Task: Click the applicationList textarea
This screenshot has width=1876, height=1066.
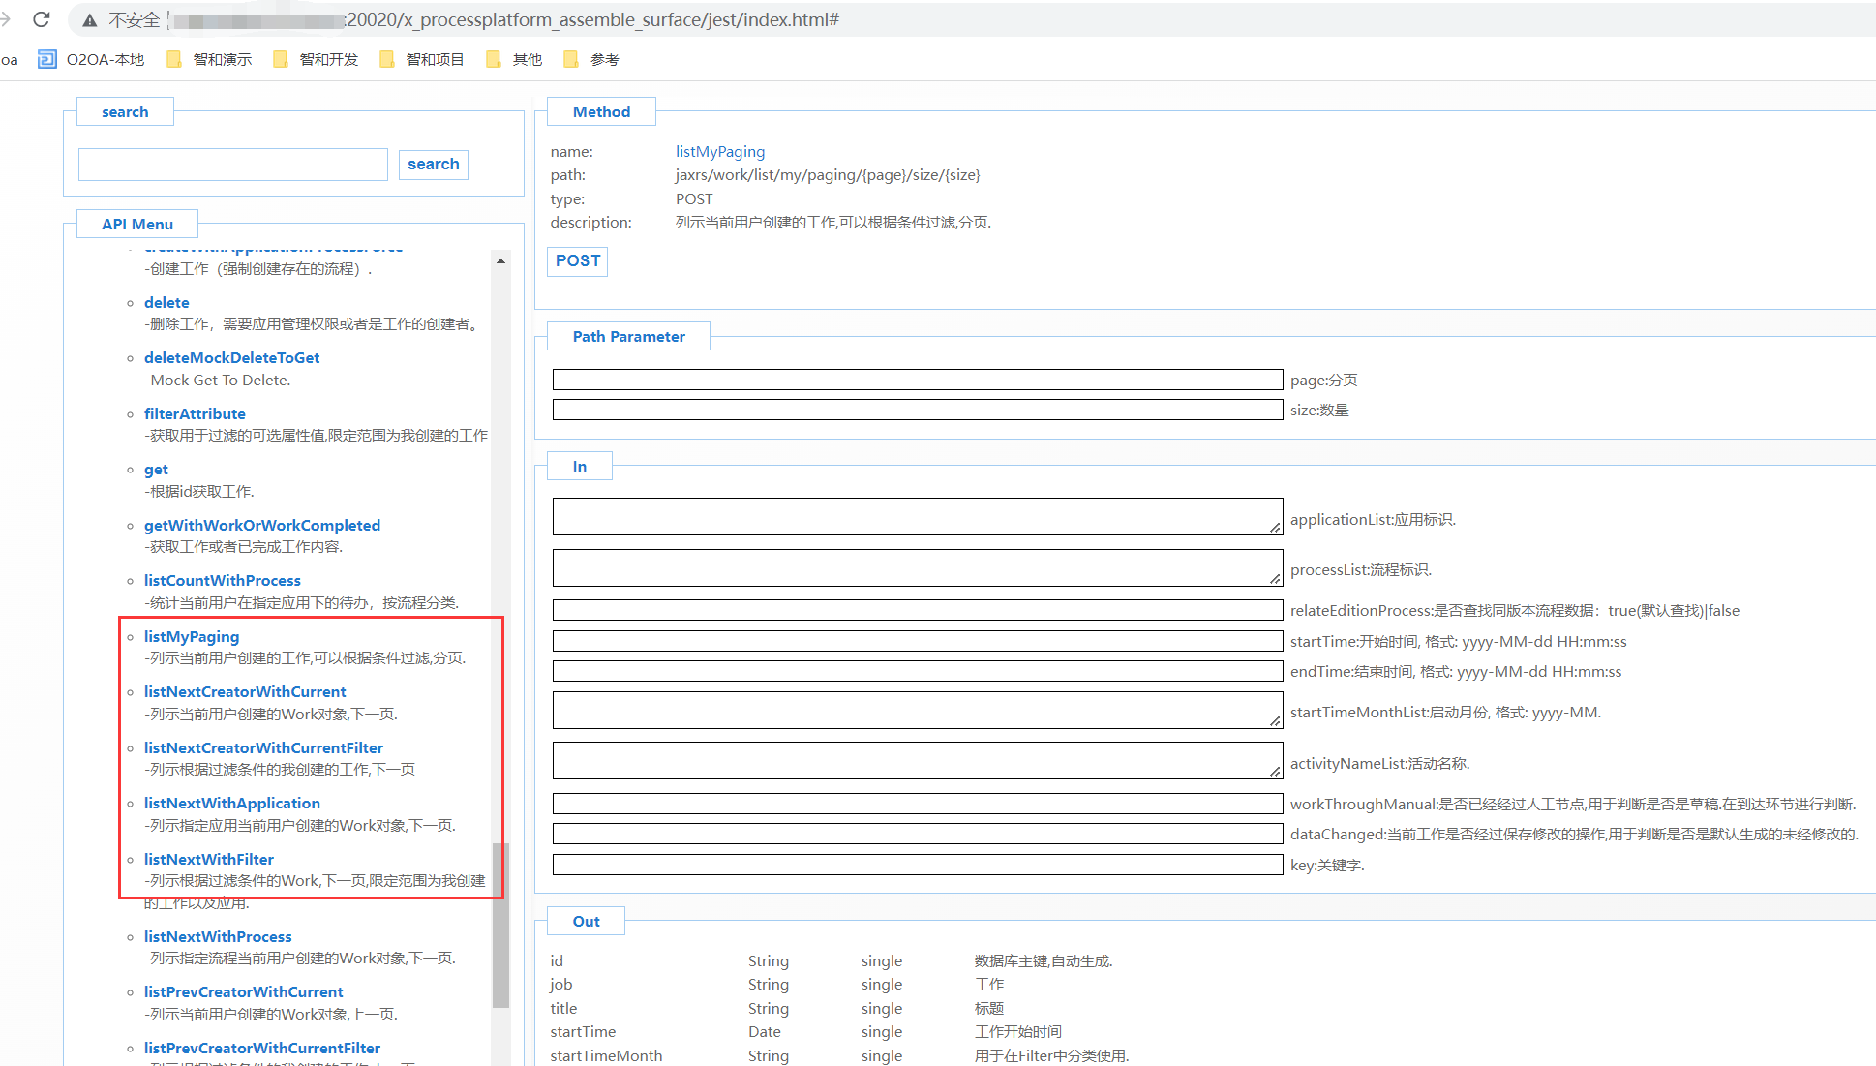Action: click(917, 517)
